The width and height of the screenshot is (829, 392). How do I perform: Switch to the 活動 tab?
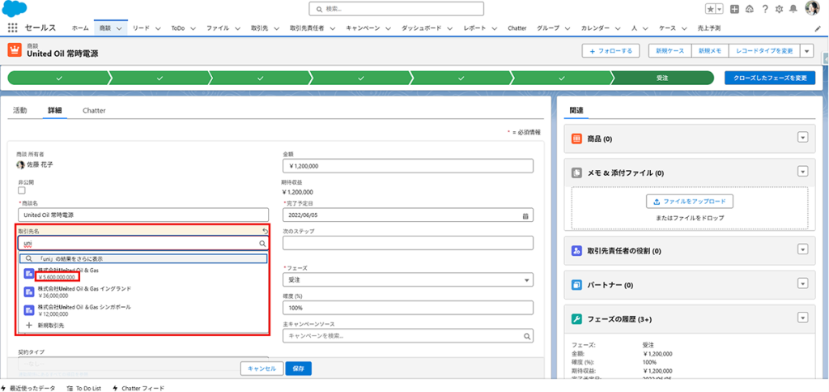click(19, 111)
